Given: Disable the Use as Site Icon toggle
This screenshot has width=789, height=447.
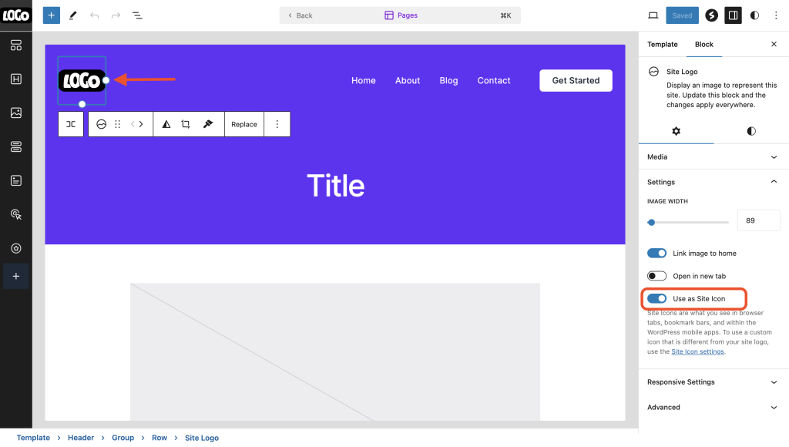Looking at the screenshot, I should pos(657,299).
